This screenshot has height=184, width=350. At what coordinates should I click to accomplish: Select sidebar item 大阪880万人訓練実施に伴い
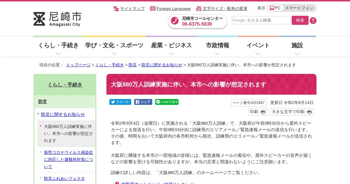coord(69,133)
